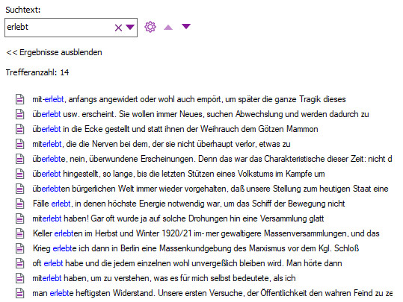Viewport: 403px width, 302px height.
Task: Click document icon beside 'mit-erlebt, anfangs angewidert'
Action: click(20, 99)
